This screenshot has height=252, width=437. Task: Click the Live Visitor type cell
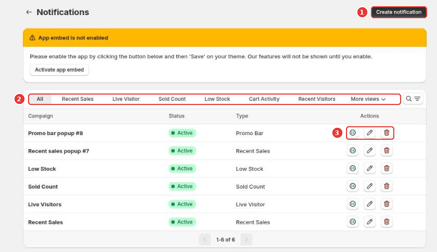tap(250, 205)
